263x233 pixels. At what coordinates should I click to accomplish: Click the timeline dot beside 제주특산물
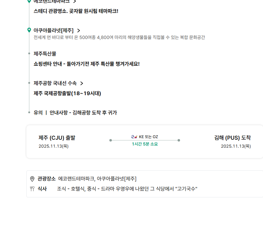29,53
